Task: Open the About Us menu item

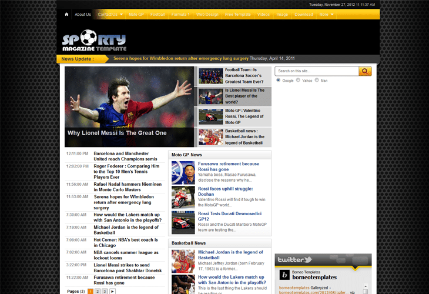Action: click(x=83, y=15)
